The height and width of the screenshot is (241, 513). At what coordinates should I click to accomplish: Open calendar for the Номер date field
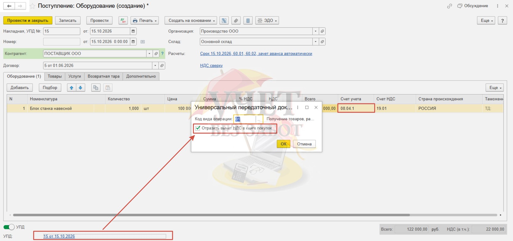click(133, 42)
